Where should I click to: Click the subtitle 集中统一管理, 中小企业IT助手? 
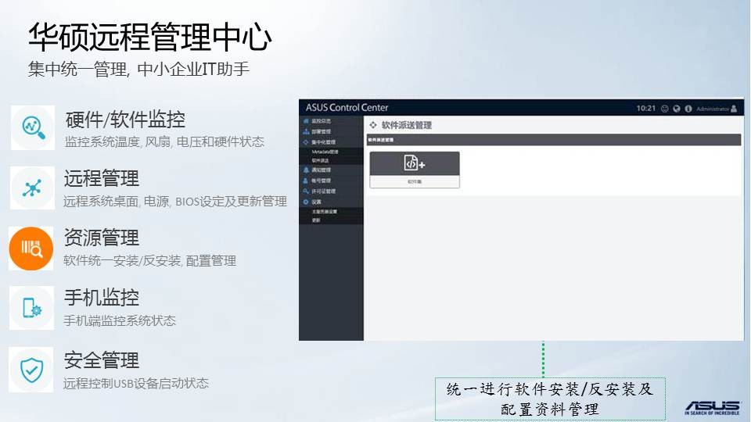point(138,70)
